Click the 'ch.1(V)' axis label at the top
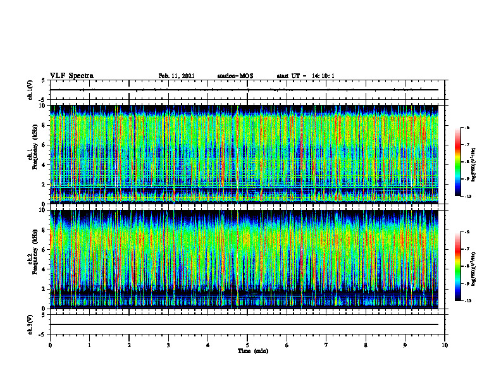501x387 pixels. [x=30, y=90]
